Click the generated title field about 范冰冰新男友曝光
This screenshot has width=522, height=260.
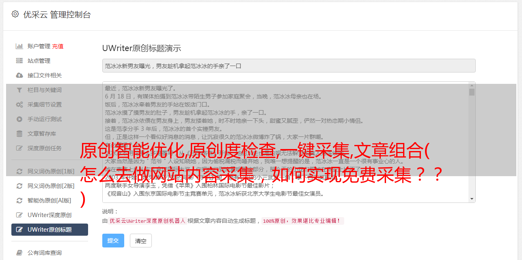tap(289, 66)
